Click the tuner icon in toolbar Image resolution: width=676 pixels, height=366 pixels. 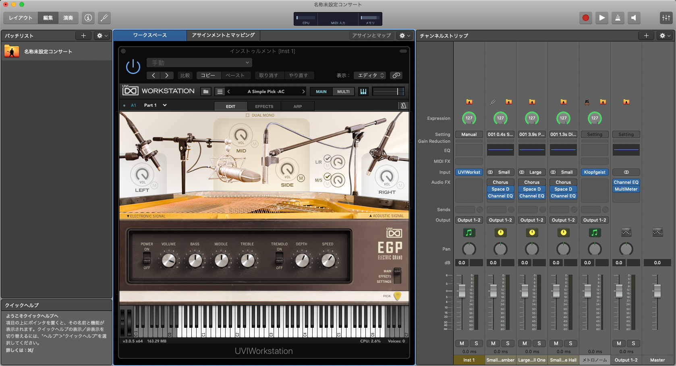tap(104, 18)
